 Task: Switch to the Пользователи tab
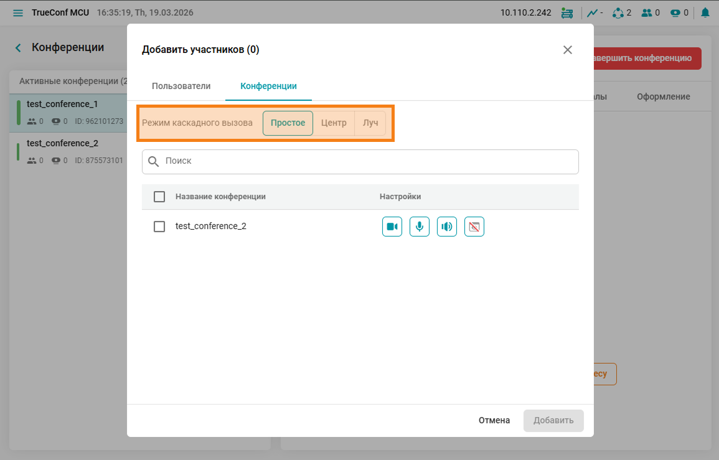[181, 87]
